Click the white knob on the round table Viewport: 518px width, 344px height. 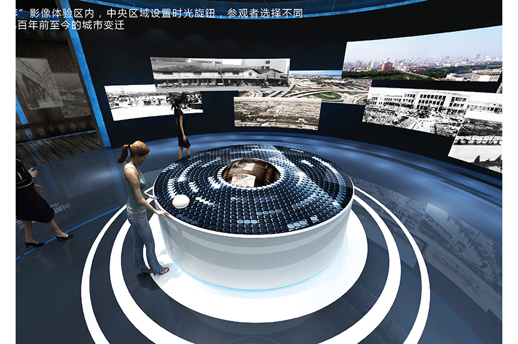pyautogui.click(x=180, y=201)
